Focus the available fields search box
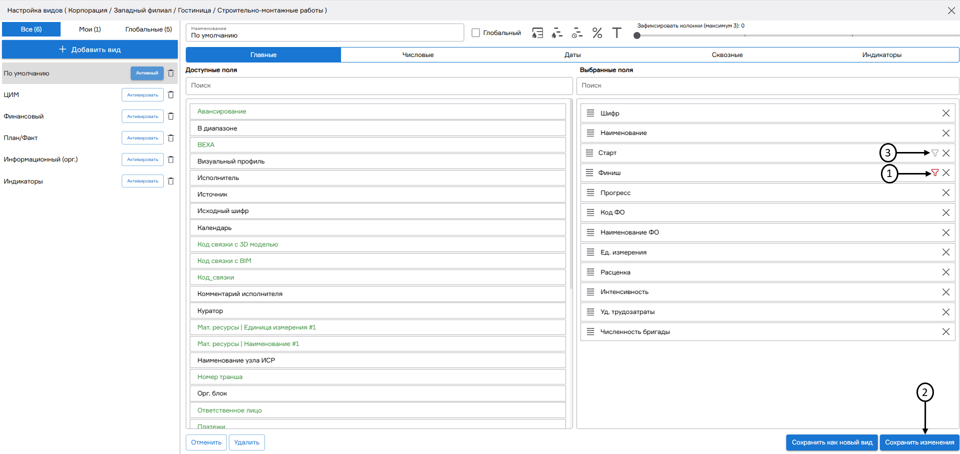This screenshot has width=960, height=454. click(379, 85)
